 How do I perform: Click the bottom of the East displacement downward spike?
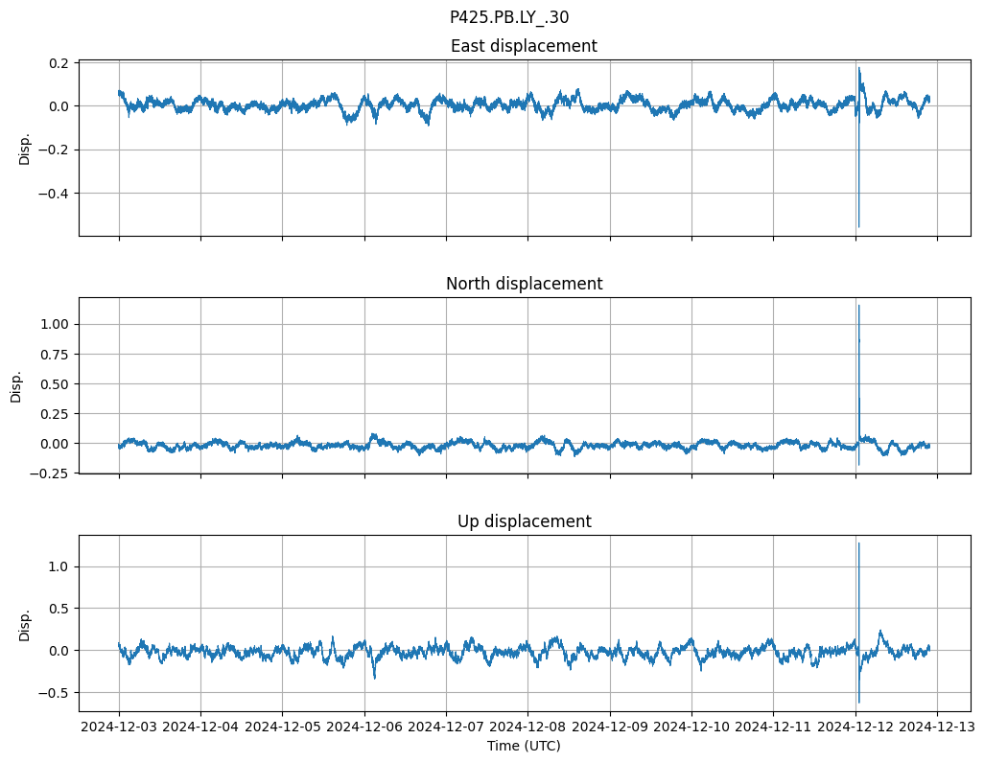pos(858,226)
